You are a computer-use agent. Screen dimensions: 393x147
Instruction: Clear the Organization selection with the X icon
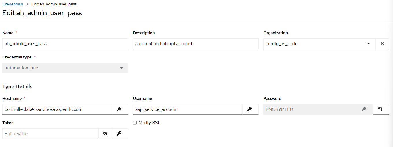pyautogui.click(x=382, y=44)
